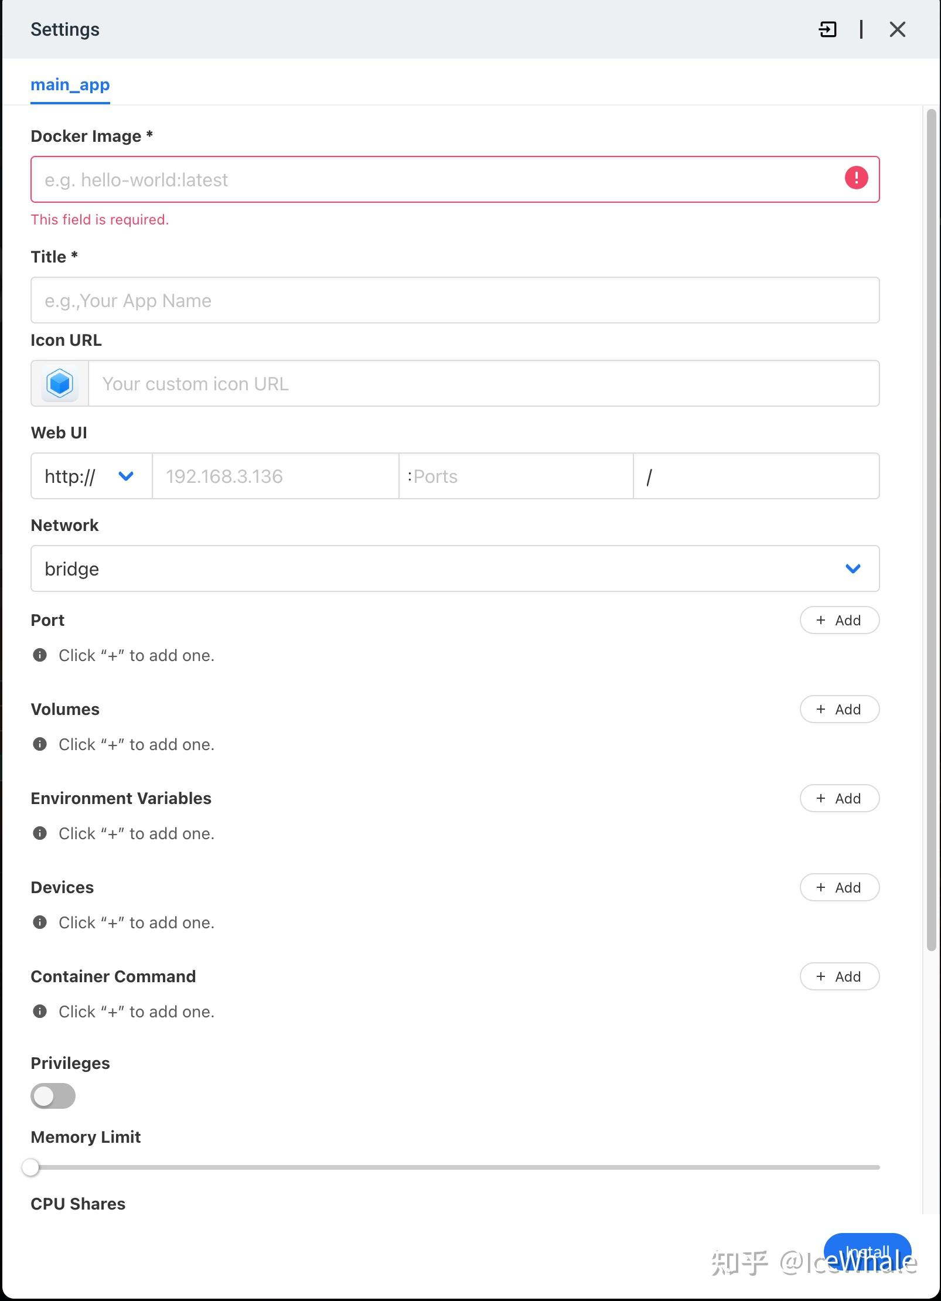Click the Title input field
941x1301 pixels.
(455, 300)
